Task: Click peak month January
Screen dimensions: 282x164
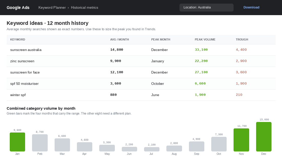Action: 158,61
